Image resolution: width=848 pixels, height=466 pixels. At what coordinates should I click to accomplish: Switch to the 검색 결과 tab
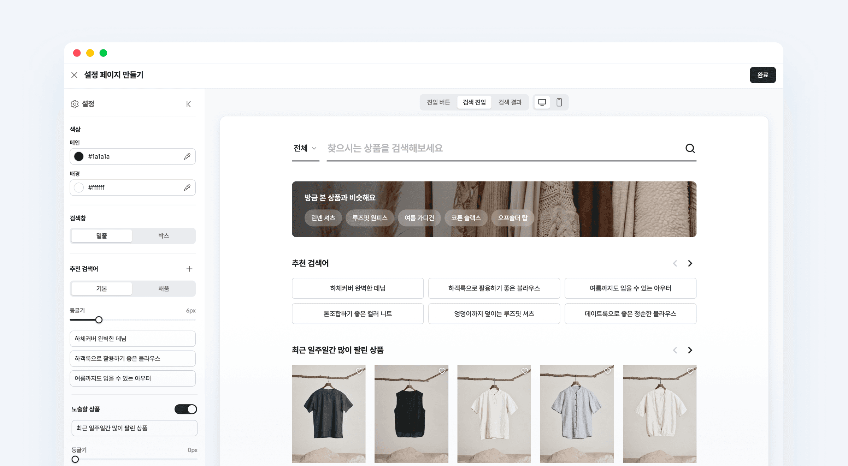tap(510, 102)
